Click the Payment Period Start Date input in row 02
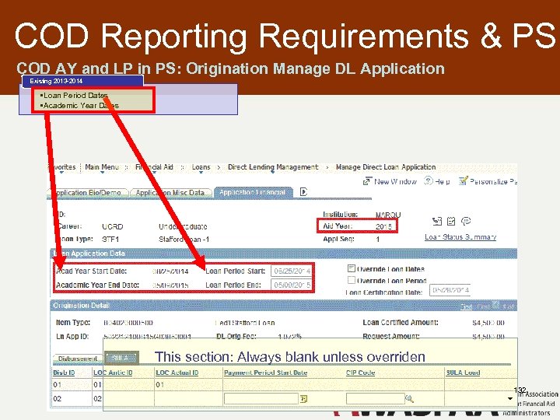 (261, 398)
